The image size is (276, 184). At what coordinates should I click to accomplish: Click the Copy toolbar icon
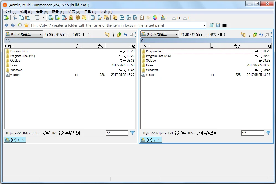pos(22,18)
